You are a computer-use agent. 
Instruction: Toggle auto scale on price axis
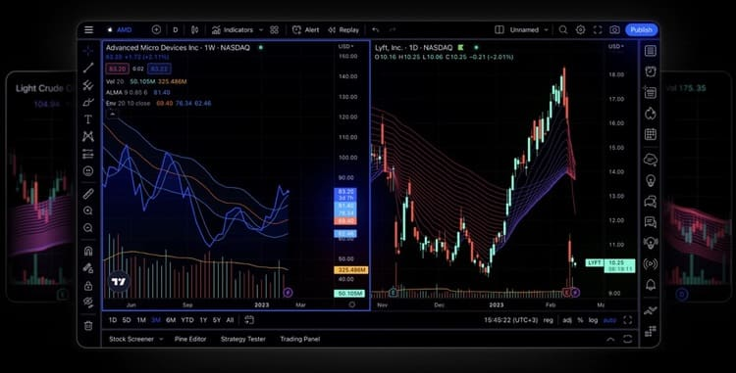point(609,320)
